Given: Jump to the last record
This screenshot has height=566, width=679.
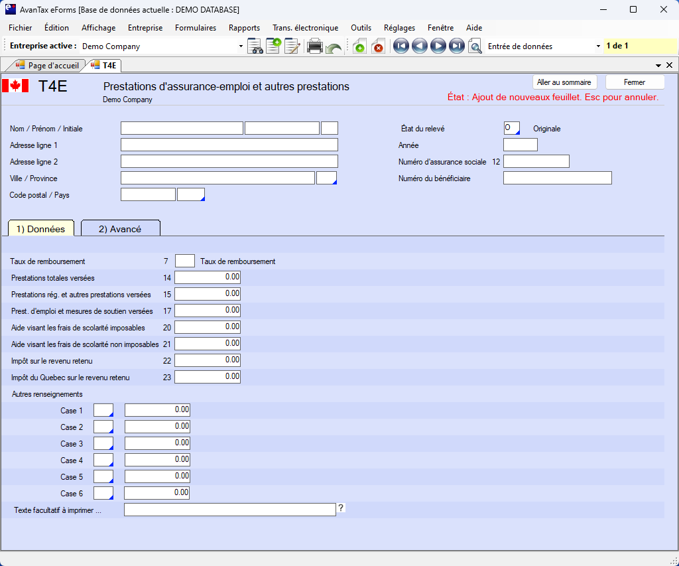Looking at the screenshot, I should [456, 46].
